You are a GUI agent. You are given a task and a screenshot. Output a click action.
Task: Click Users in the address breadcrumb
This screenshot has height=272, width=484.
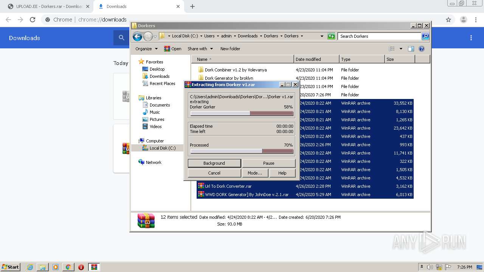209,36
